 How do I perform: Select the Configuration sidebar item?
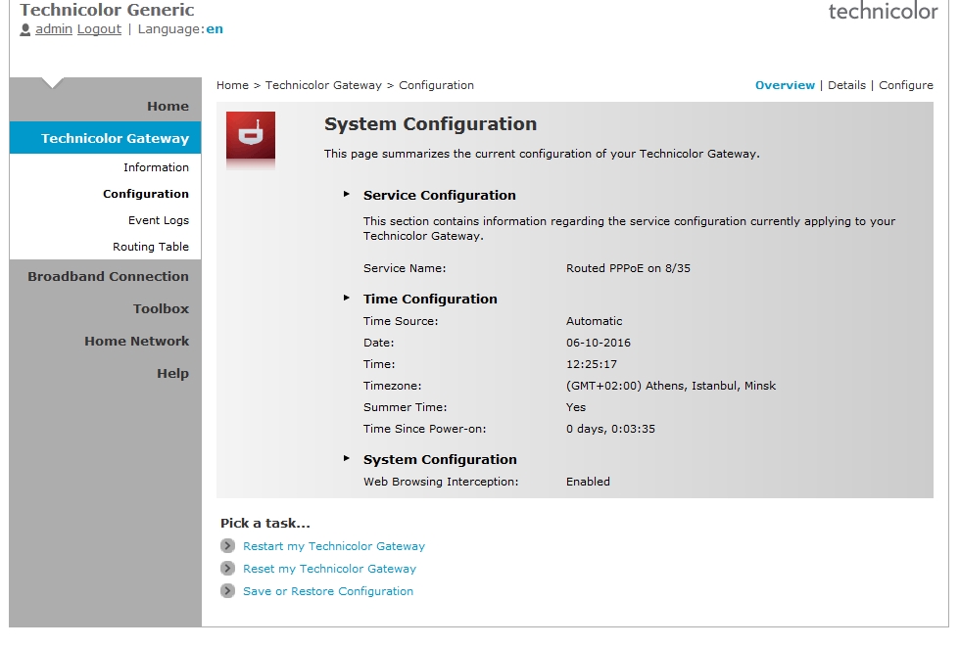pyautogui.click(x=146, y=194)
